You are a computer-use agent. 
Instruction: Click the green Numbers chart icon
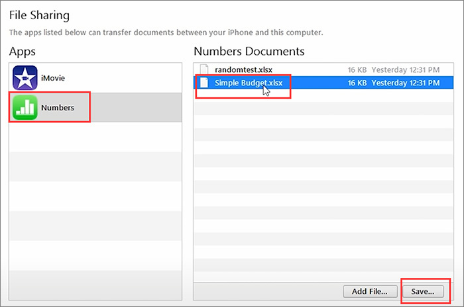[25, 107]
